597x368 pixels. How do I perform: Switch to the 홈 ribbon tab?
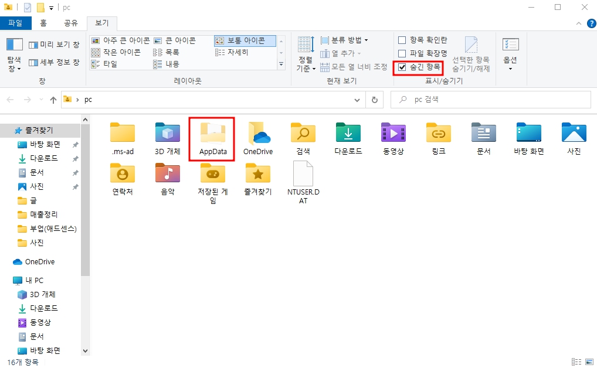click(43, 23)
